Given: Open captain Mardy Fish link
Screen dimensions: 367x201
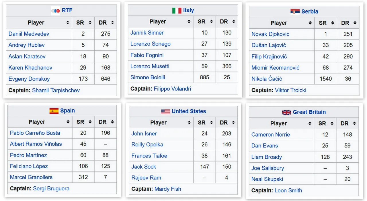Looking at the screenshot, I should (x=168, y=189).
